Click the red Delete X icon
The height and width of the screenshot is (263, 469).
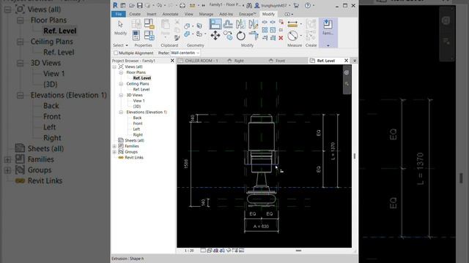point(281,38)
